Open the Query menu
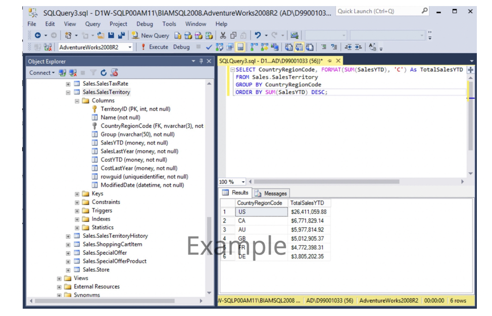 pos(92,24)
